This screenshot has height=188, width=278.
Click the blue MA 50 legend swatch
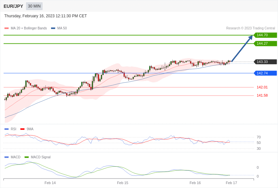(x=53, y=28)
